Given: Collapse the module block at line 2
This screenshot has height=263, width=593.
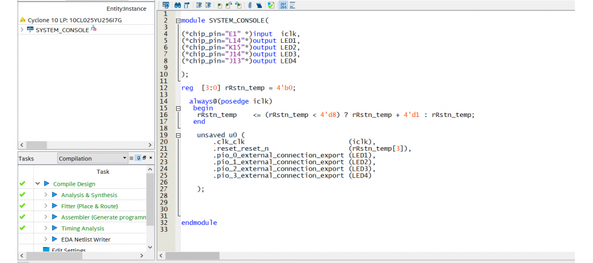Looking at the screenshot, I should pyautogui.click(x=178, y=21).
